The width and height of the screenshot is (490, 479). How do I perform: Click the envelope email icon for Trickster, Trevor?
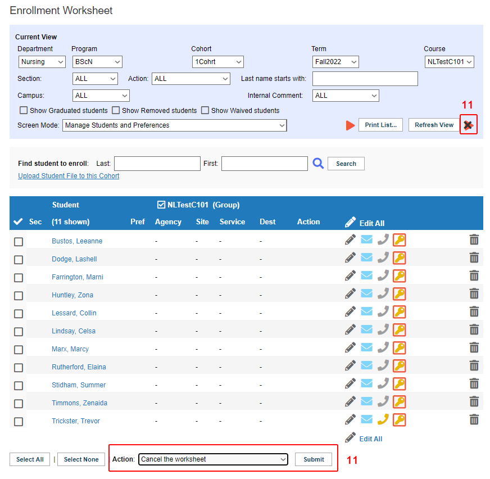pyautogui.click(x=366, y=419)
